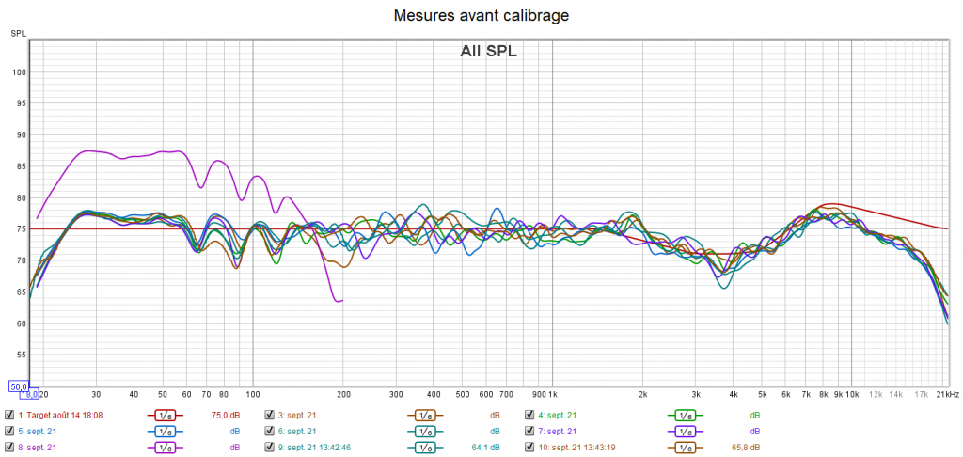Click the violet smoothing icon of trace 7
Screen dimensions: 963x457
pos(685,431)
